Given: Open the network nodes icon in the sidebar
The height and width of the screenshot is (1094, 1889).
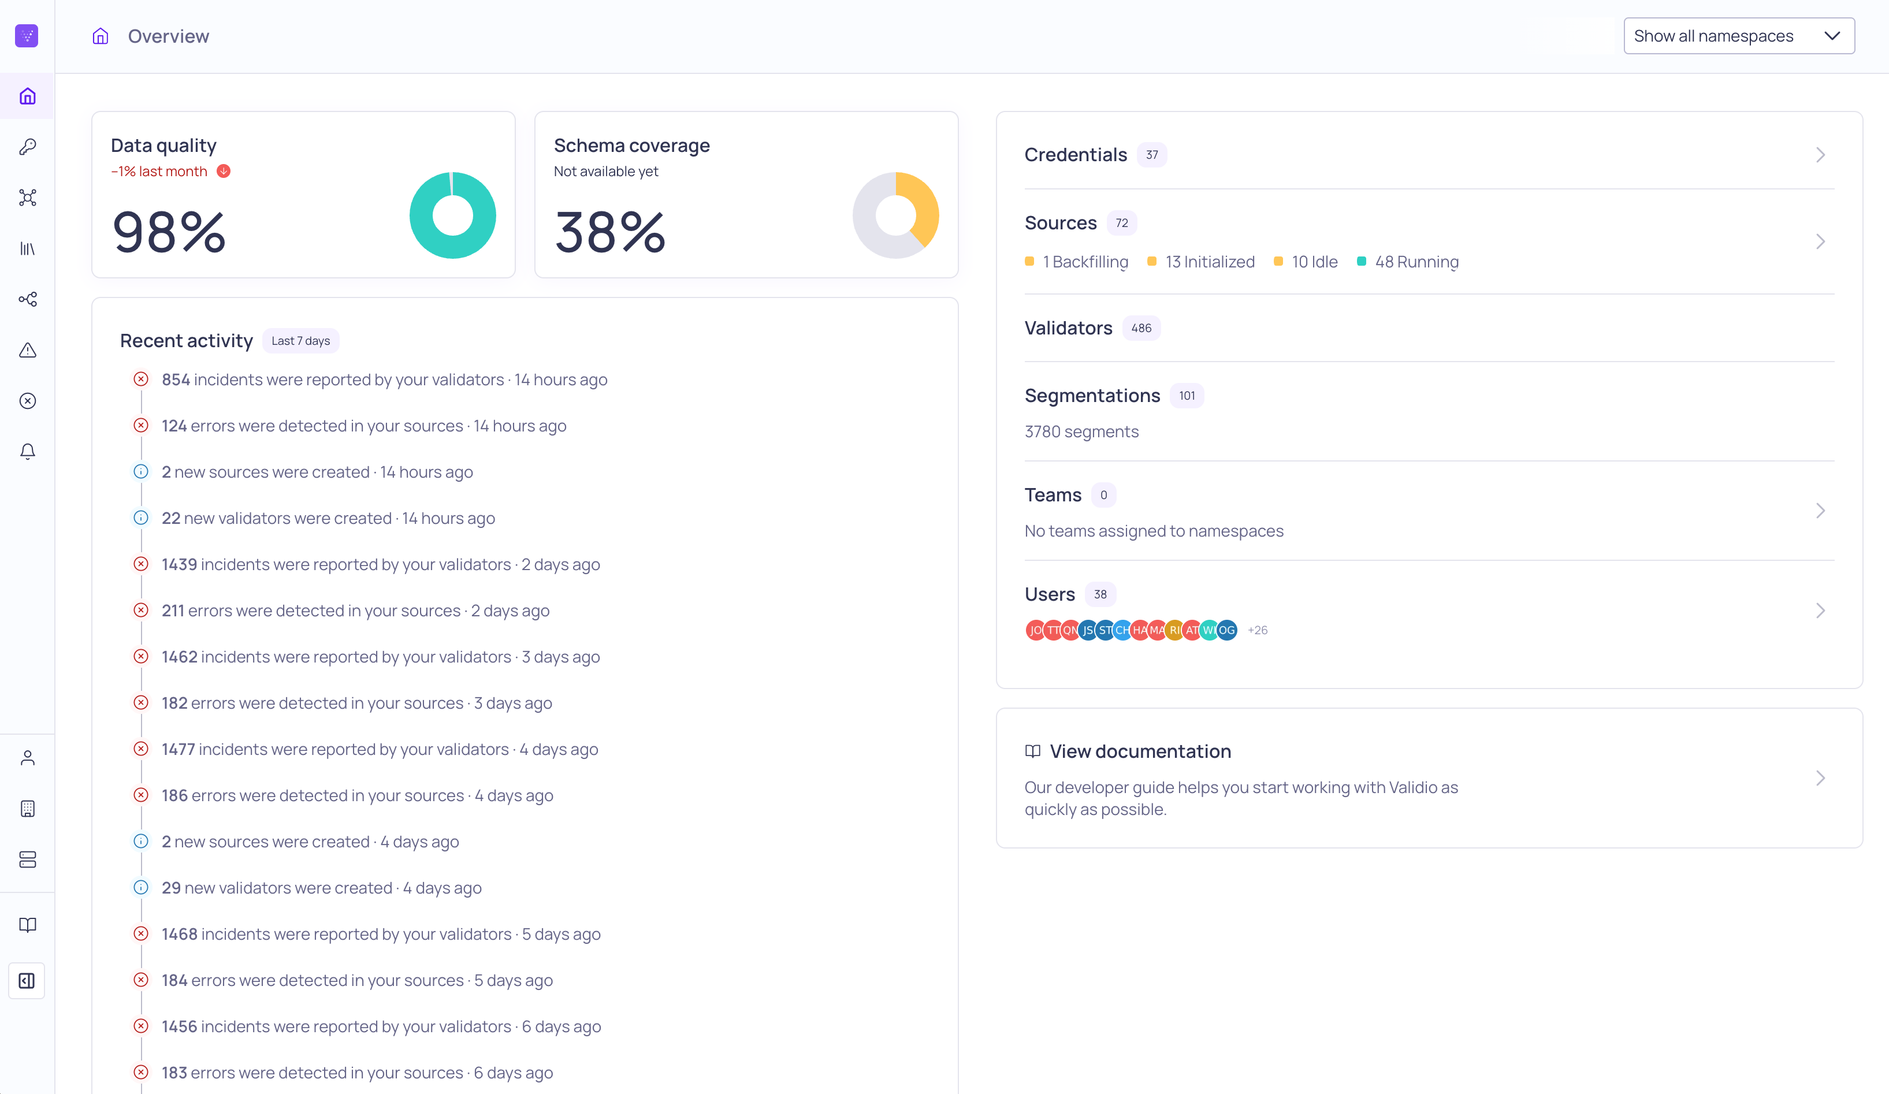Looking at the screenshot, I should (x=28, y=198).
